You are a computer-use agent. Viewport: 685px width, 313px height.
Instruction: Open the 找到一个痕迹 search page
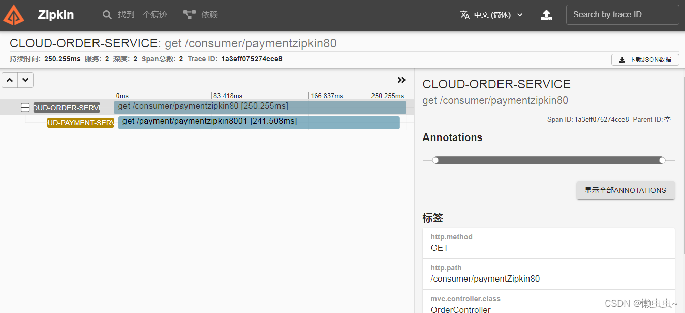(135, 15)
